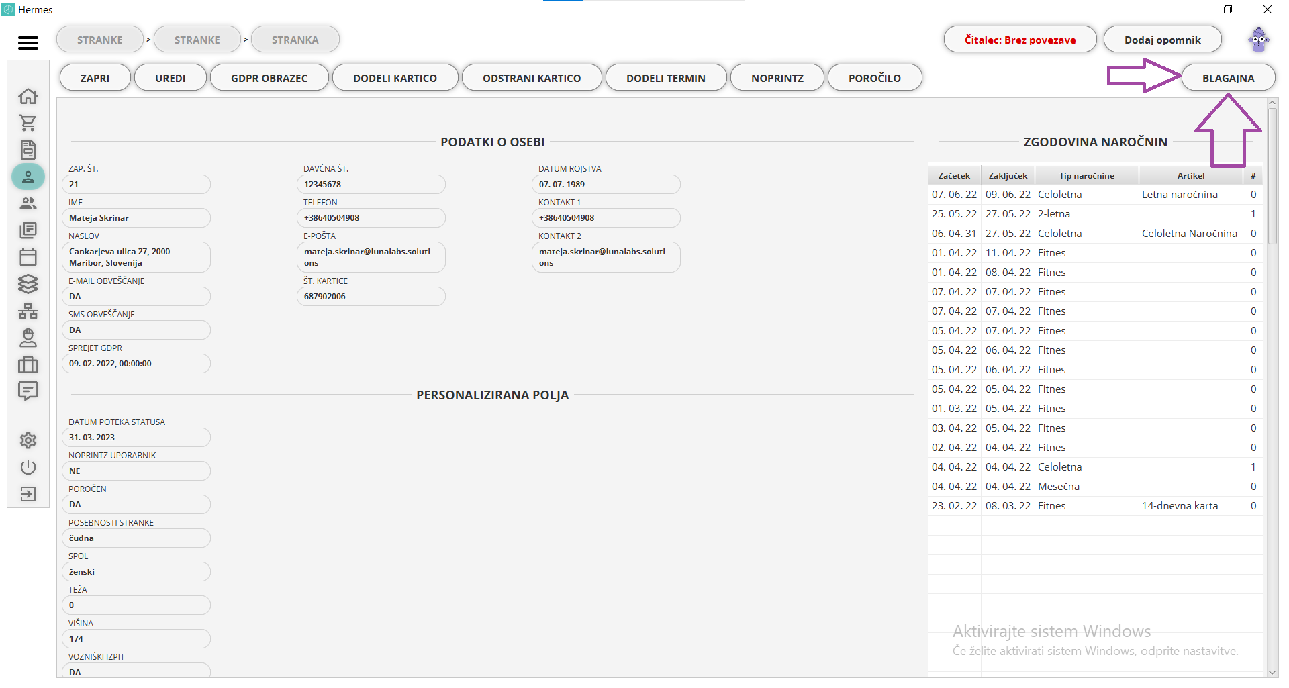The height and width of the screenshot is (688, 1289).
Task: Click DODELI TERMIN button
Action: [666, 78]
